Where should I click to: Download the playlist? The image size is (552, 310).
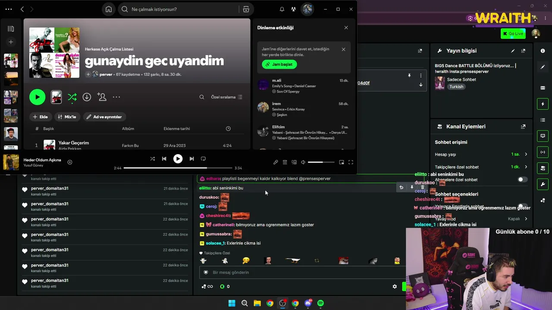(x=87, y=97)
